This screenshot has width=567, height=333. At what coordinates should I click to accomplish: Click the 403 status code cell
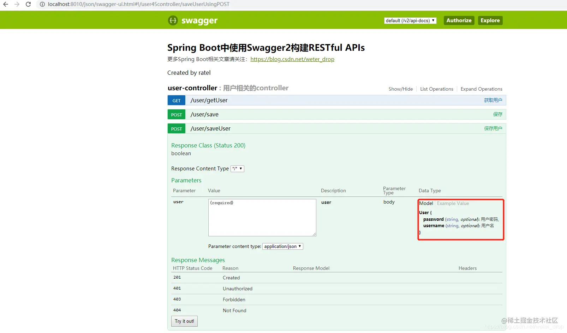point(177,299)
